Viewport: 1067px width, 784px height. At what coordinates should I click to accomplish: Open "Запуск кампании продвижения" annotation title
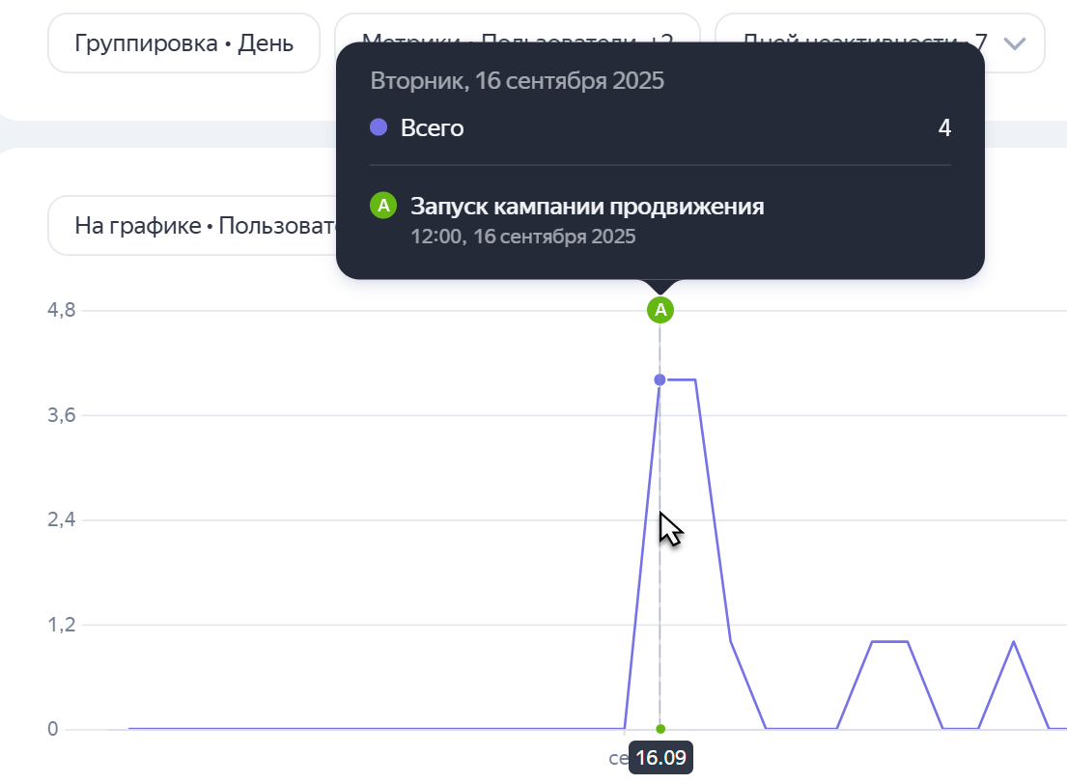(x=587, y=206)
